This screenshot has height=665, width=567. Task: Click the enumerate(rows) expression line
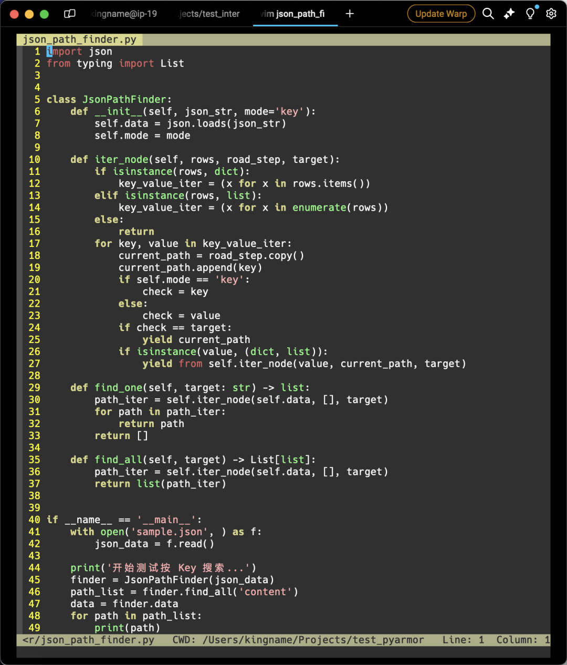click(x=254, y=208)
